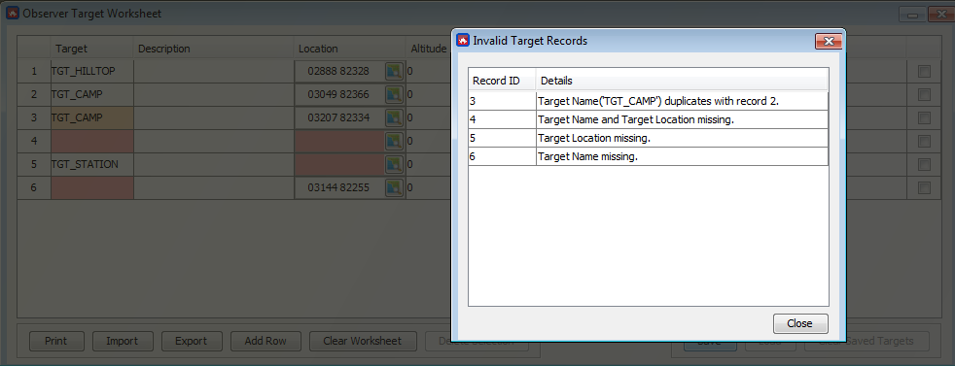Screen dimensions: 955x366
Task: Click the TGT_STATION target cell
Action: tap(92, 164)
